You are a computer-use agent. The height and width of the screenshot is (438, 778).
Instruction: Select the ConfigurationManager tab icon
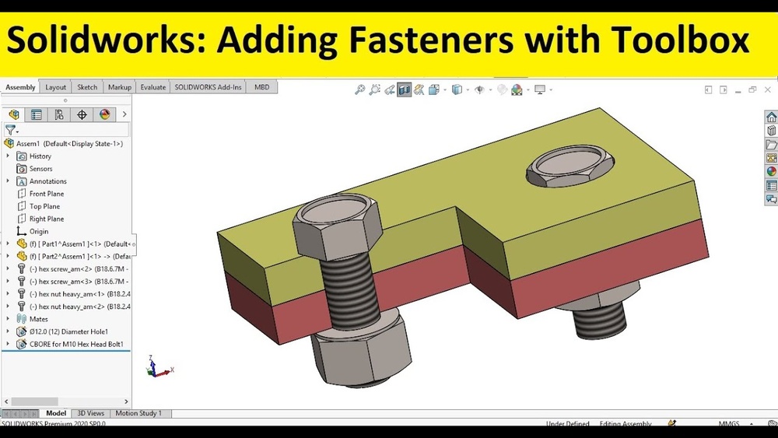point(59,114)
